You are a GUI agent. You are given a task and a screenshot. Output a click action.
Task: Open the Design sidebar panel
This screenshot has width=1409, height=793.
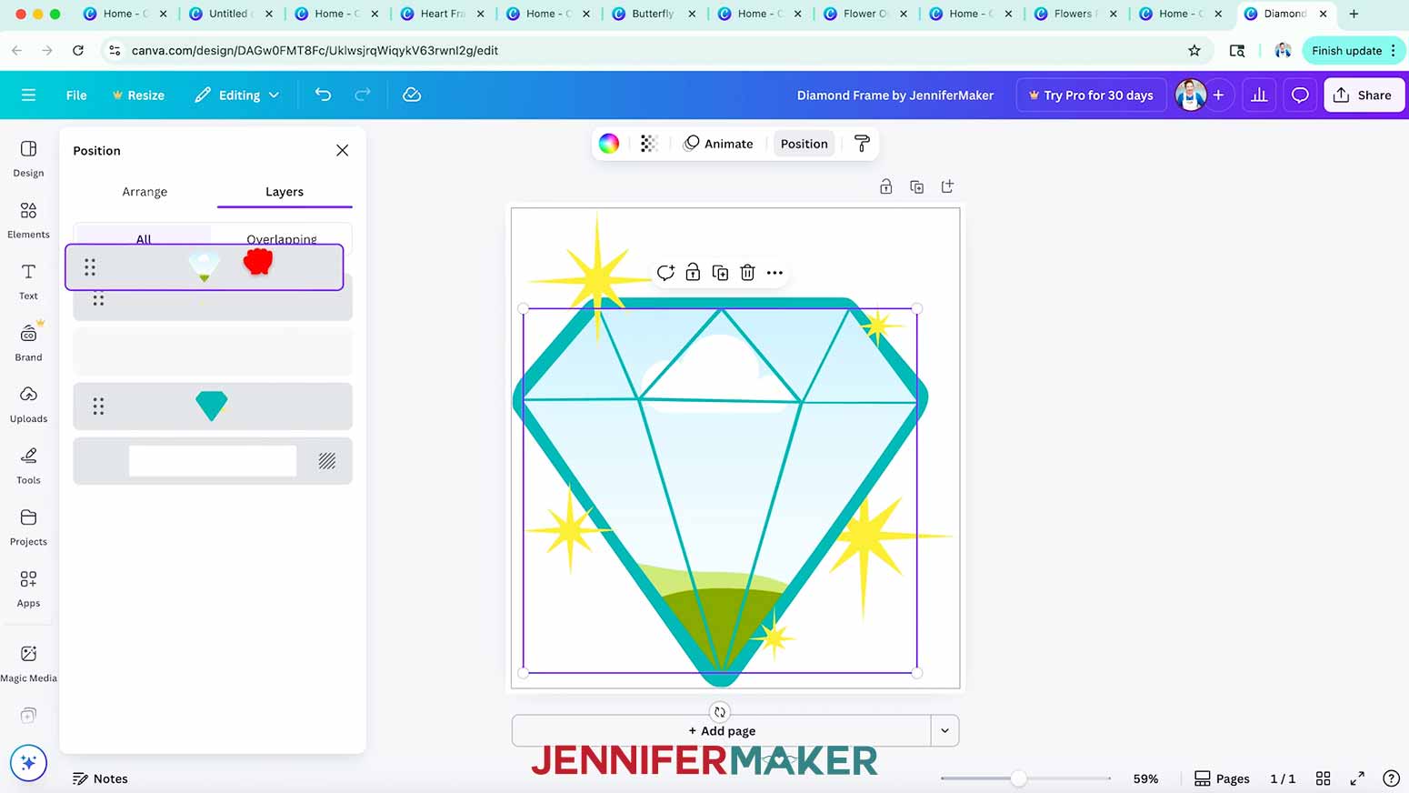[28, 158]
